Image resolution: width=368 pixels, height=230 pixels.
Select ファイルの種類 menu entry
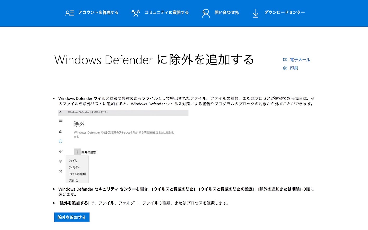click(77, 174)
